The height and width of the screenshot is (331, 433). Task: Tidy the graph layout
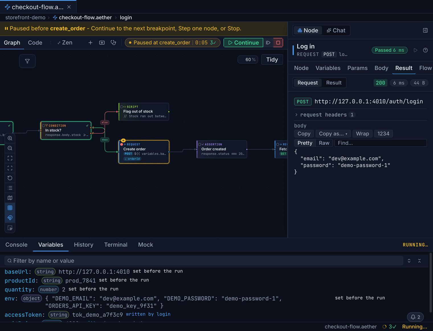tap(272, 59)
